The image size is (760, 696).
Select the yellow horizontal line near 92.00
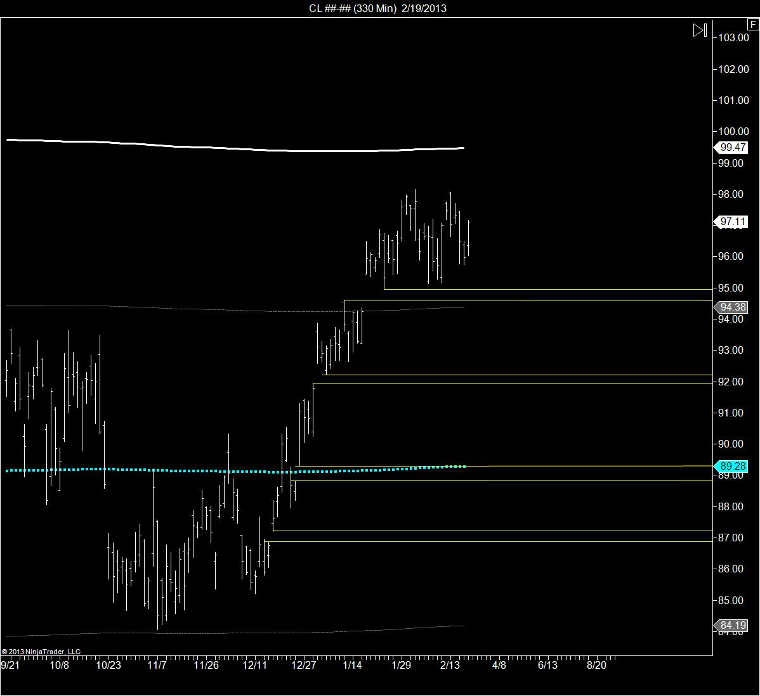pos(514,383)
